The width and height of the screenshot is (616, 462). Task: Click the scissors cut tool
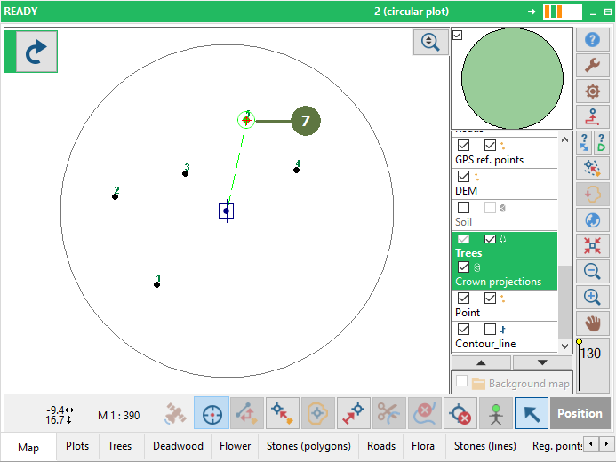tap(389, 413)
